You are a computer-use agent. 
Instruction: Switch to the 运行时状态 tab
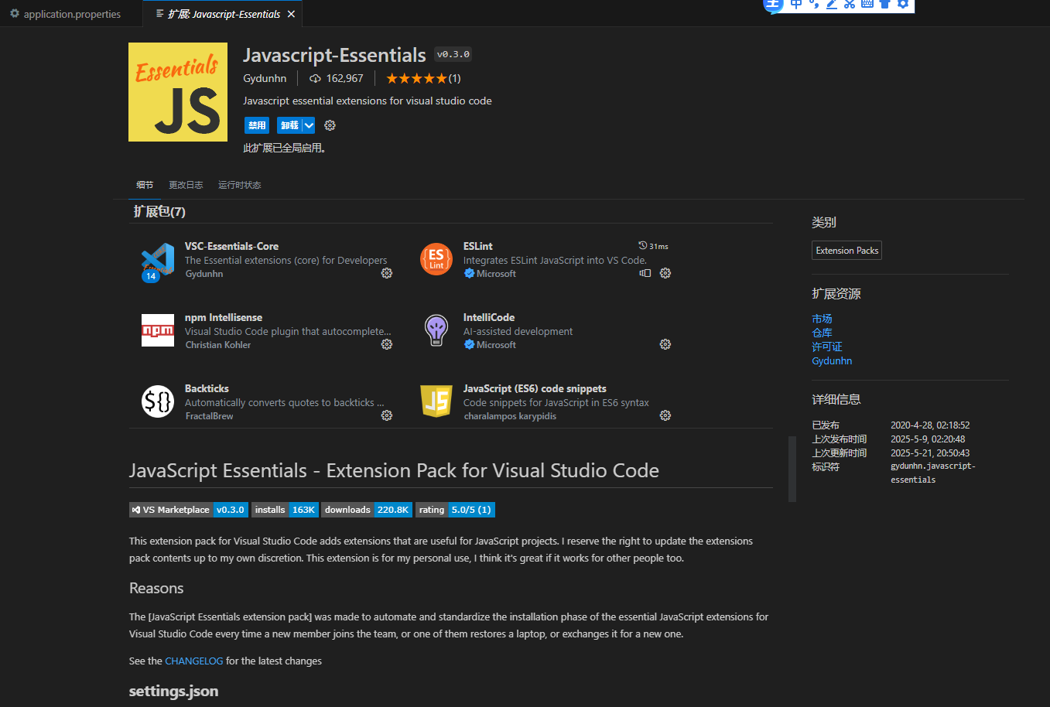[240, 185]
